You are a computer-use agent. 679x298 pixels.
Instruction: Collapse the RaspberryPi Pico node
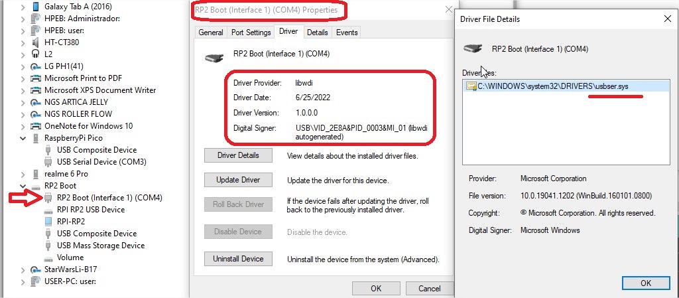click(23, 138)
